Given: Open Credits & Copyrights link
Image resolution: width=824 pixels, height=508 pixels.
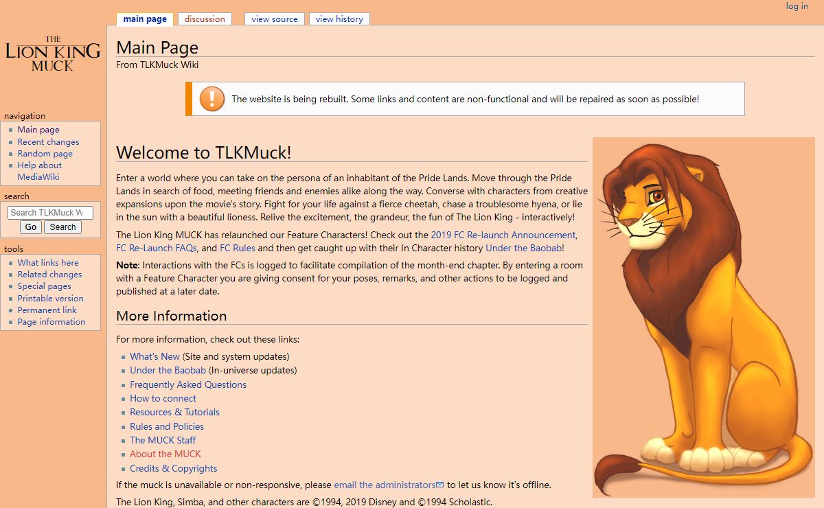Looking at the screenshot, I should [173, 468].
